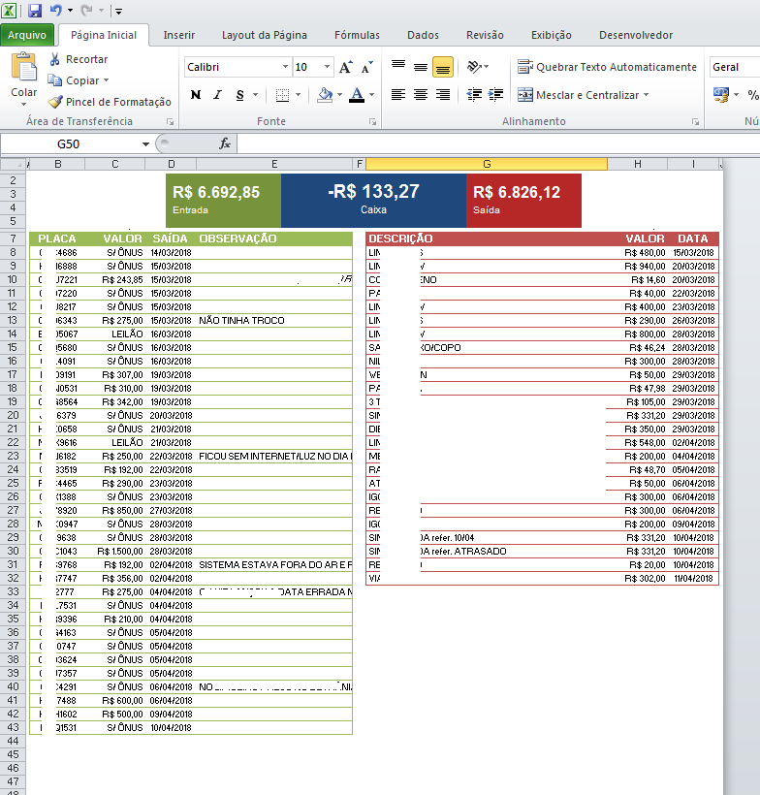Open underline style dropdown arrow

(255, 95)
